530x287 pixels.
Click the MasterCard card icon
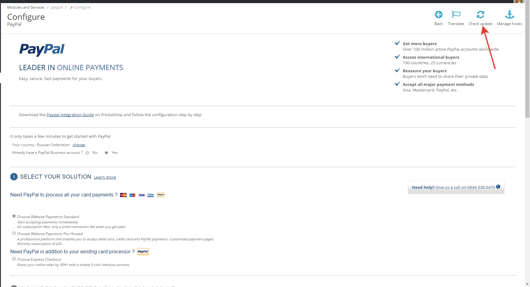tap(123, 195)
